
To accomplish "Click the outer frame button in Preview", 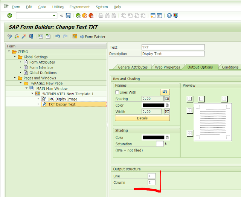I will (190, 99).
